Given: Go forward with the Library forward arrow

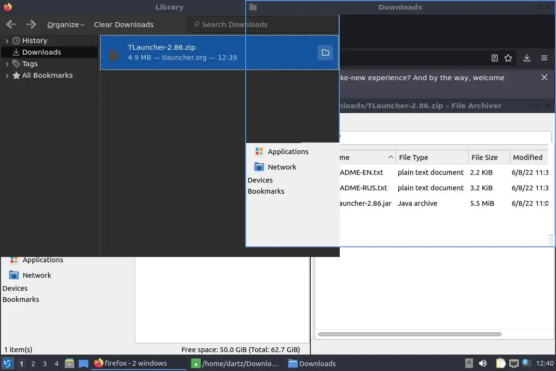Looking at the screenshot, I should tap(31, 24).
